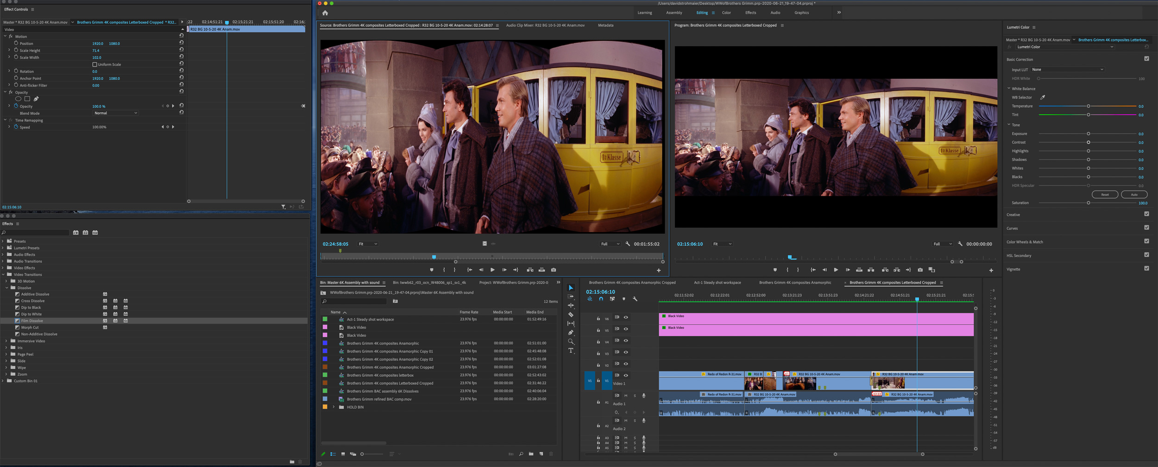Click Home icon at top of workspace bar
Viewport: 1158px width, 467px height.
tap(325, 13)
